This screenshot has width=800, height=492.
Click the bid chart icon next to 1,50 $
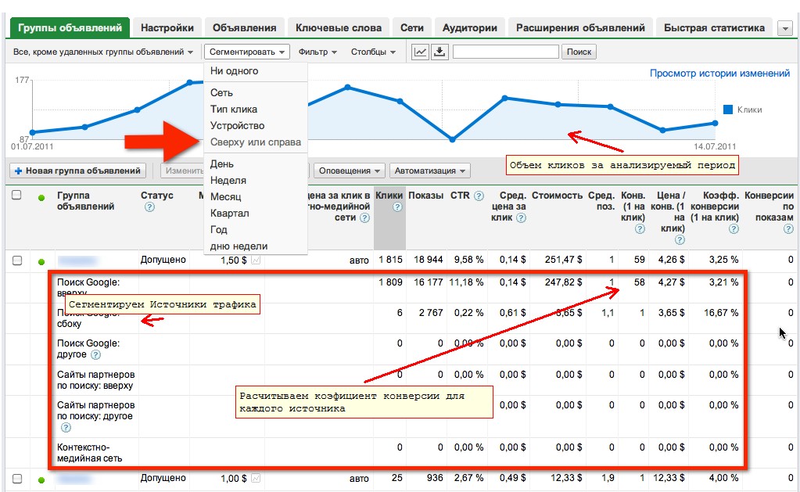[256, 260]
